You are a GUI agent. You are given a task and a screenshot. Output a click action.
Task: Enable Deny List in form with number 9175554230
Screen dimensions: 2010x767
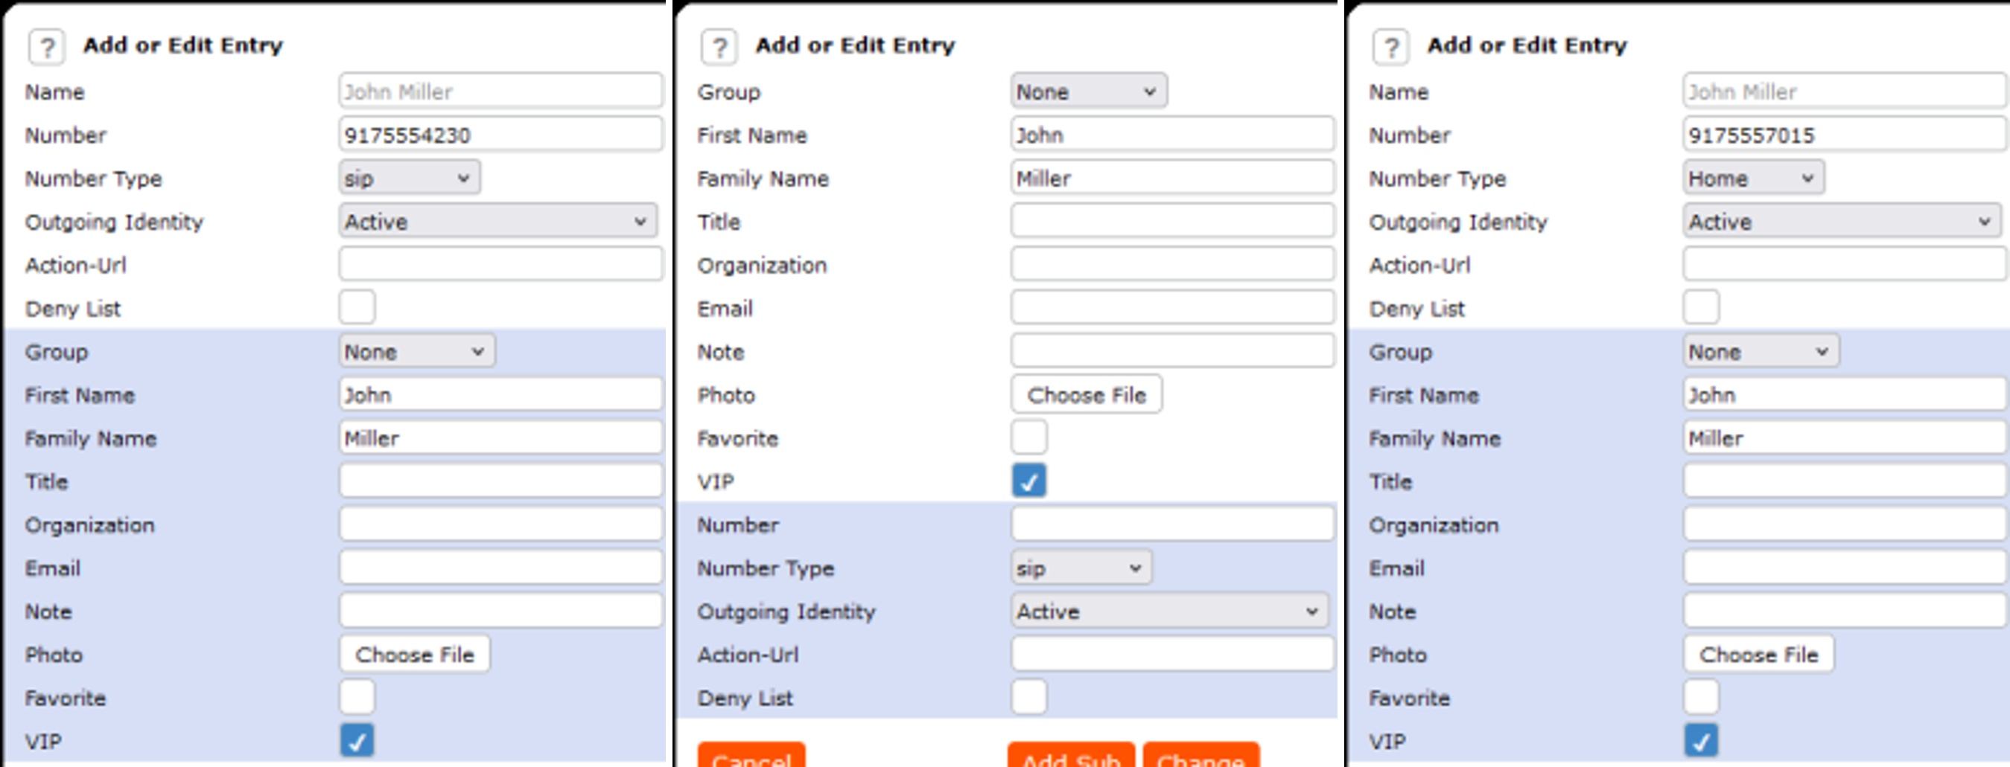(357, 308)
